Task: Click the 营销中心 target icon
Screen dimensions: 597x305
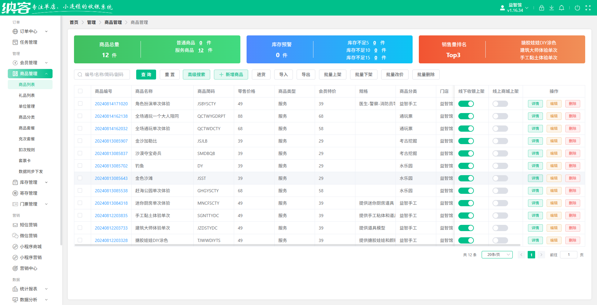Action: [15, 268]
